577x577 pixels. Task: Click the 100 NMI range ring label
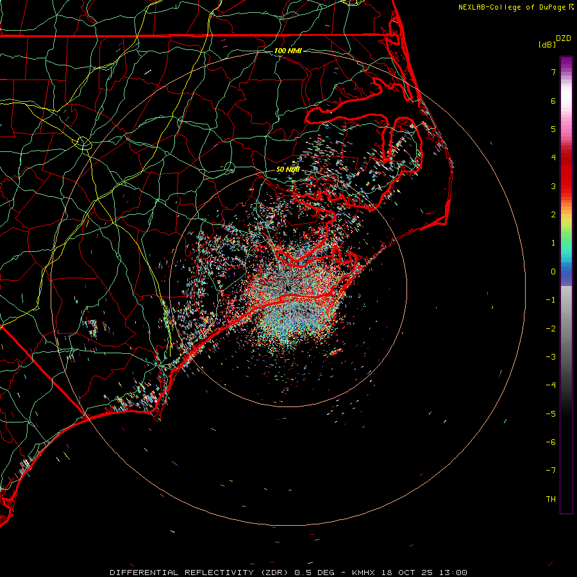[x=288, y=51]
